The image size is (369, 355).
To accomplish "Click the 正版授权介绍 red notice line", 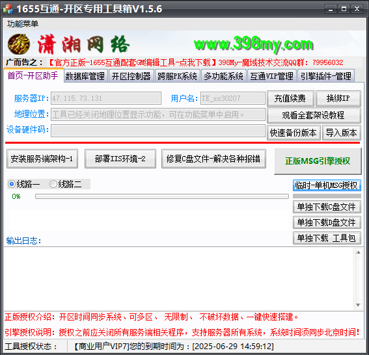I will (152, 317).
